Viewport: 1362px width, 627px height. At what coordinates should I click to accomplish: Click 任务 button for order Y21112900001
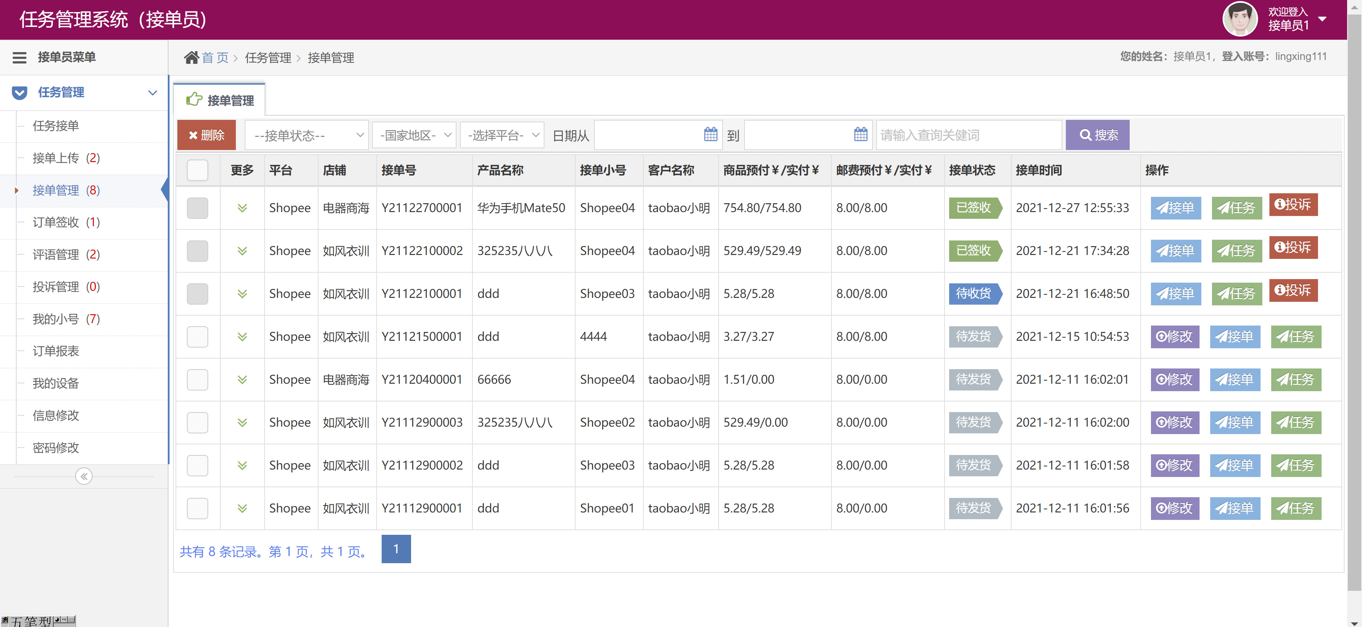click(x=1295, y=508)
